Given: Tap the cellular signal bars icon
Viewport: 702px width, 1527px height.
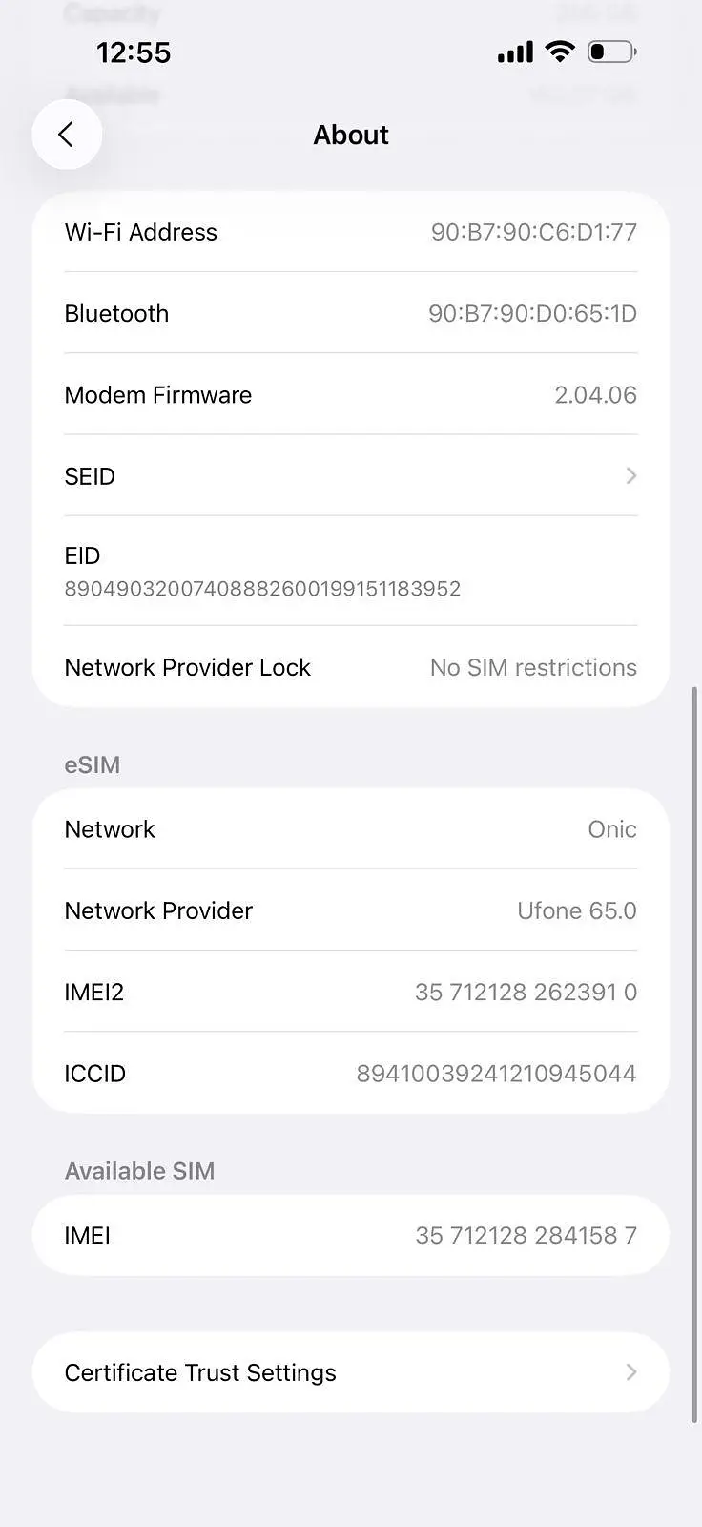Looking at the screenshot, I should pyautogui.click(x=515, y=52).
